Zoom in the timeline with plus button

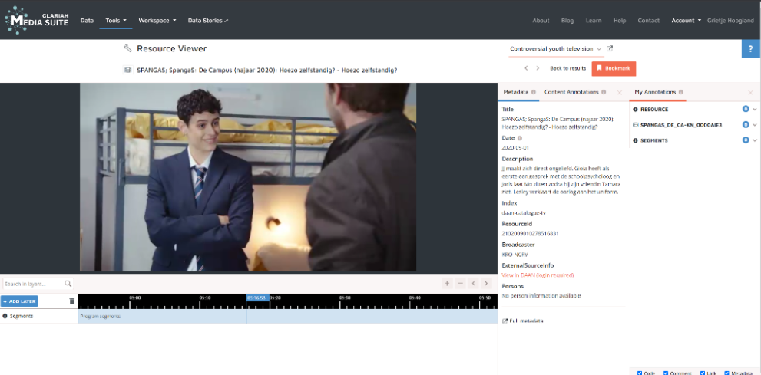click(x=447, y=283)
